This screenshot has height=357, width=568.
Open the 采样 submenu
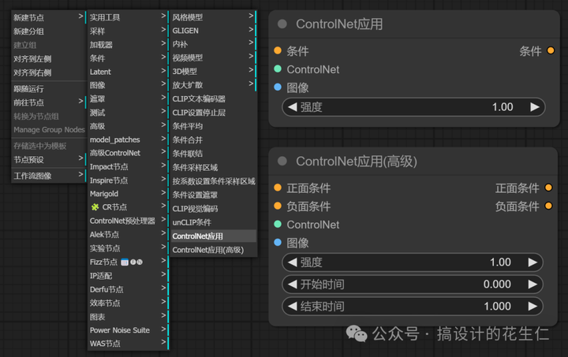click(x=128, y=31)
